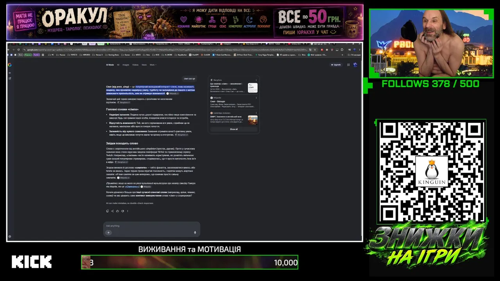Expand the More search tabs dropdown
The image size is (500, 281).
[153, 65]
